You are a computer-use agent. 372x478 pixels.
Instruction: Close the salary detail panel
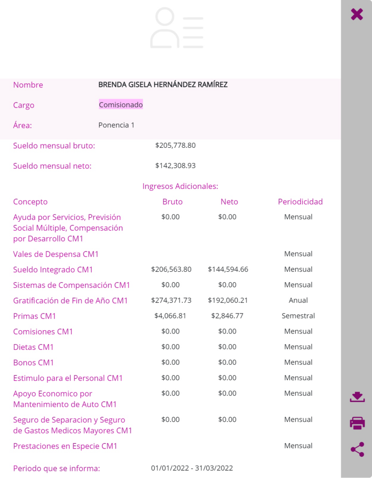pyautogui.click(x=357, y=14)
